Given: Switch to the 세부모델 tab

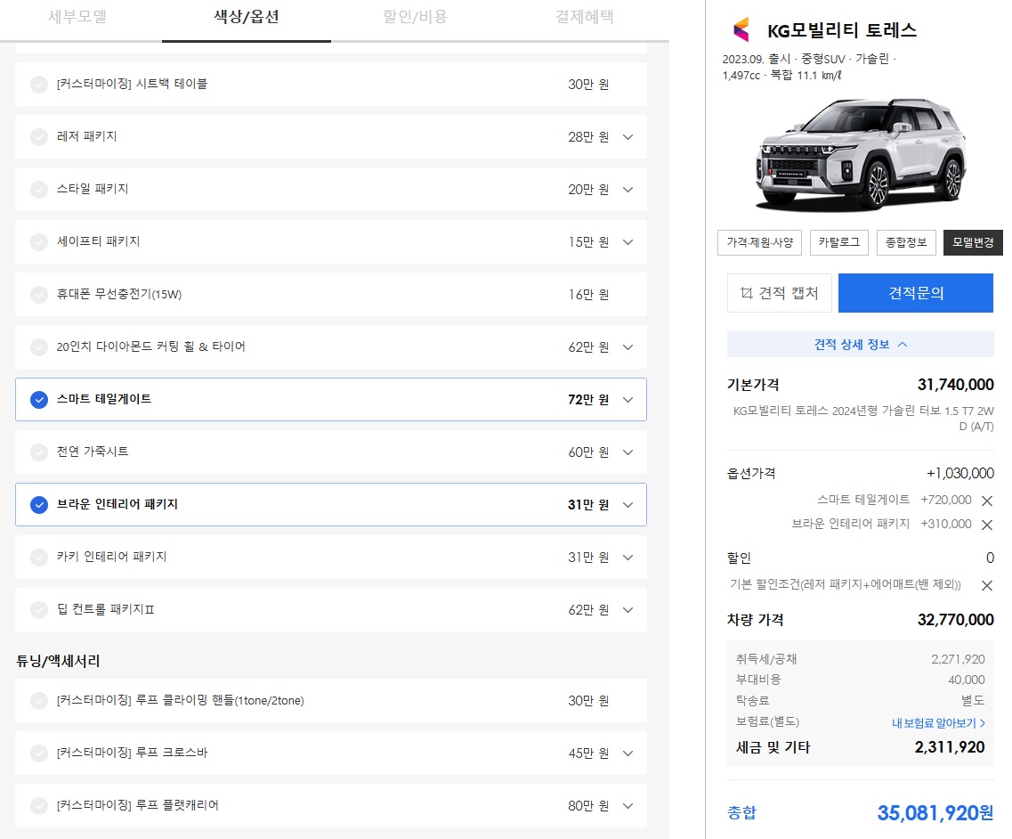Looking at the screenshot, I should (x=77, y=17).
